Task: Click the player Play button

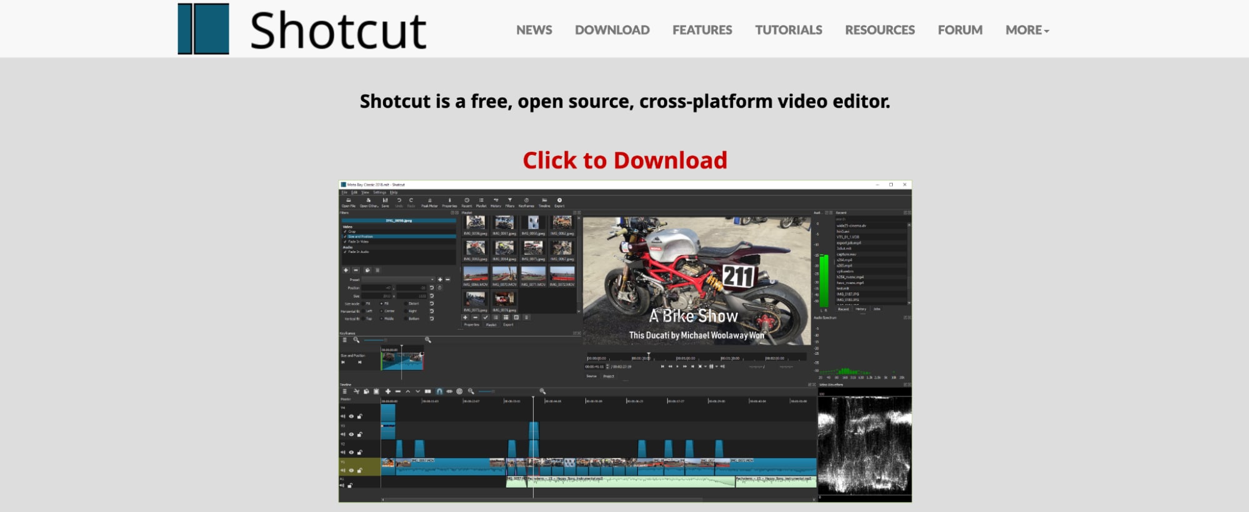Action: point(677,367)
